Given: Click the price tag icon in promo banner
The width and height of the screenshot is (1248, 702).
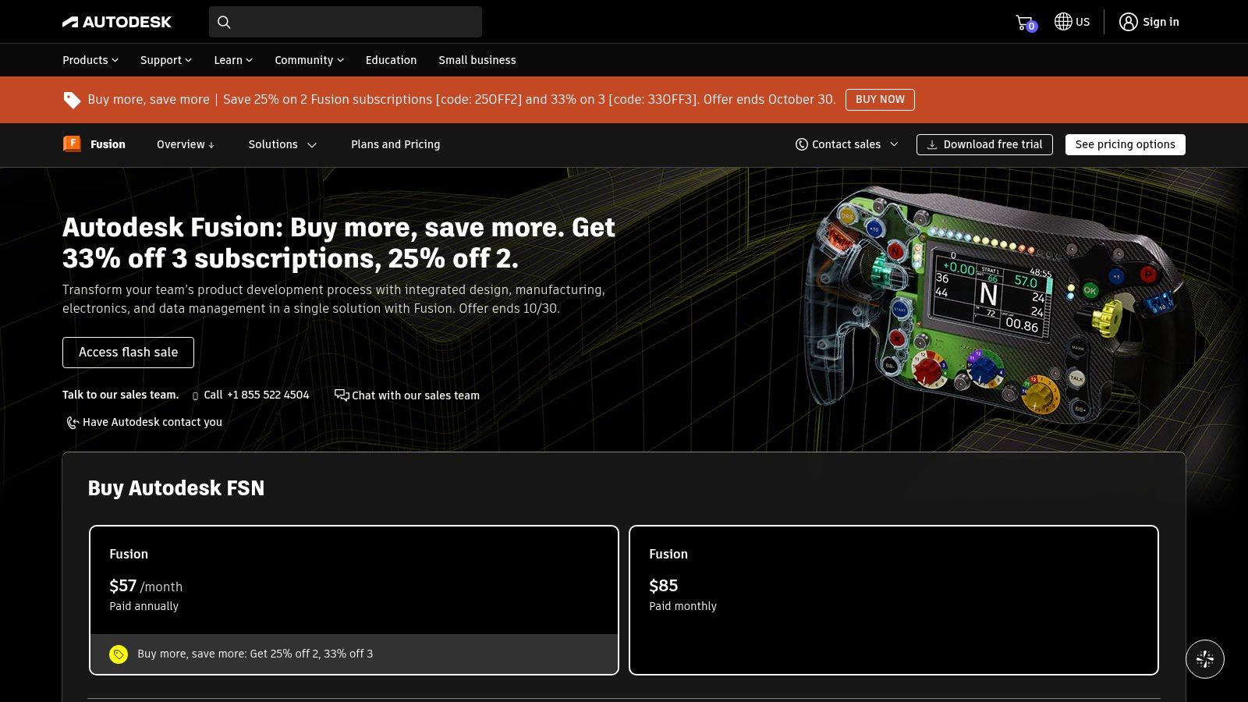Looking at the screenshot, I should pos(72,100).
